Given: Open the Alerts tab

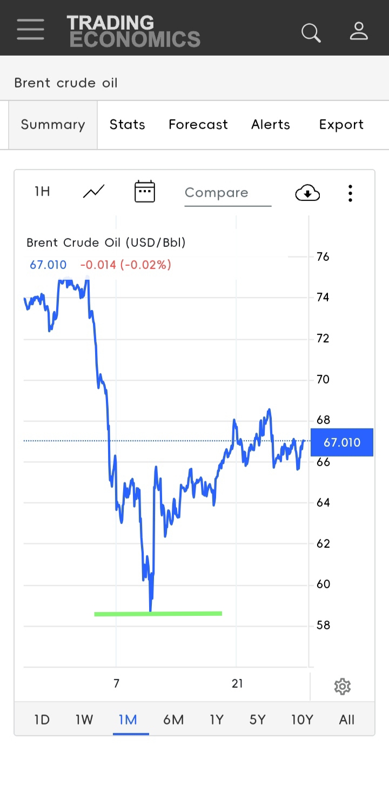Looking at the screenshot, I should tap(271, 125).
